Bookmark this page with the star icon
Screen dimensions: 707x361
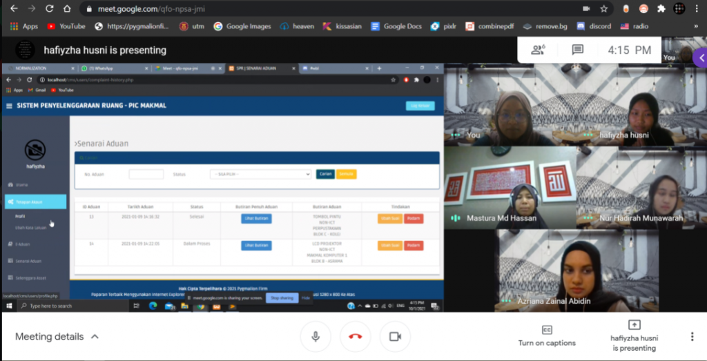604,9
